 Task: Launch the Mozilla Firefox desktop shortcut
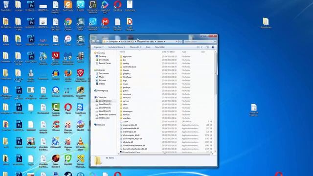point(68,75)
